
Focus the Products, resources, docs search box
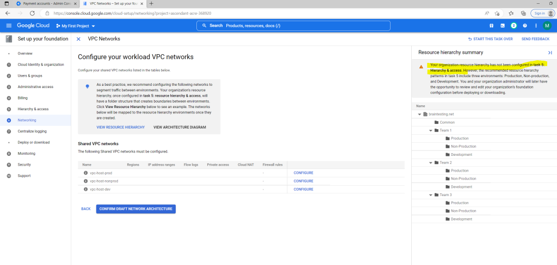pos(293,26)
